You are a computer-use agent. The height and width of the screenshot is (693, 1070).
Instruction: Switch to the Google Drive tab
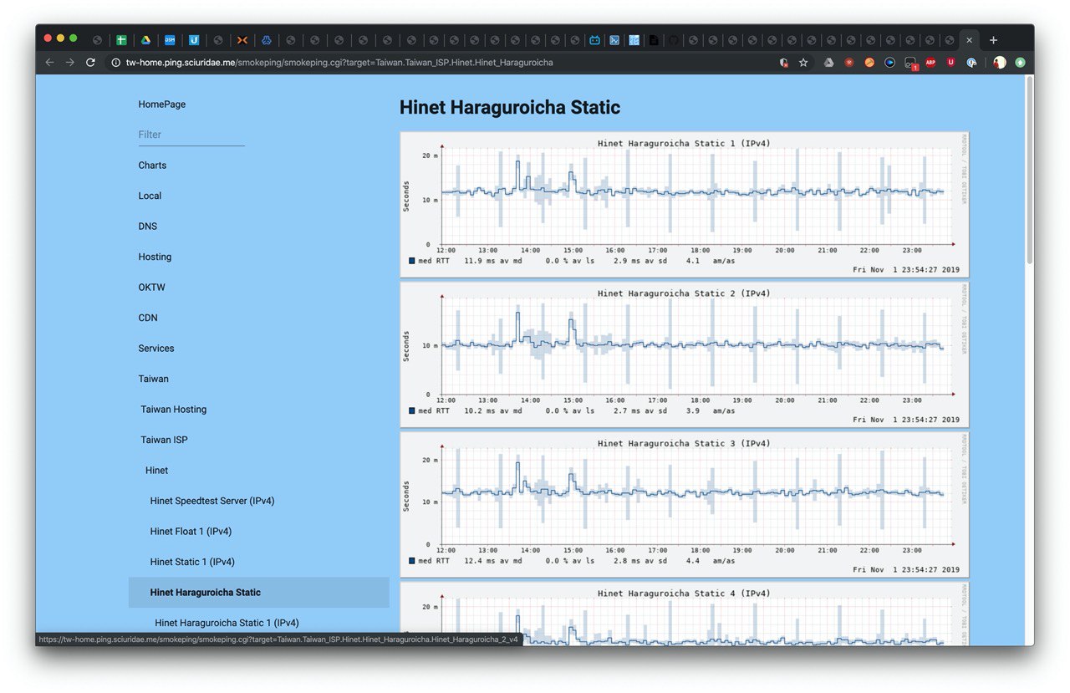coord(145,40)
